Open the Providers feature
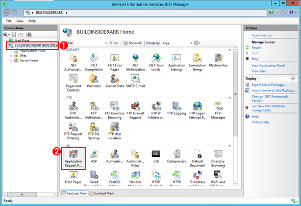Viewport: 301px width, 206px height. tap(94, 81)
